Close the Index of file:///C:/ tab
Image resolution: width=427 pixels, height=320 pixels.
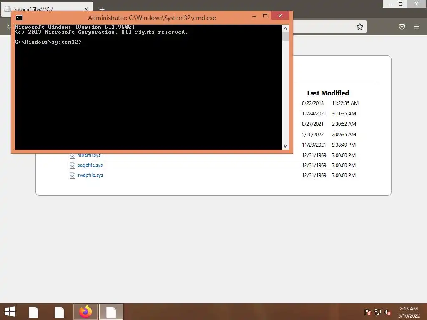[86, 9]
